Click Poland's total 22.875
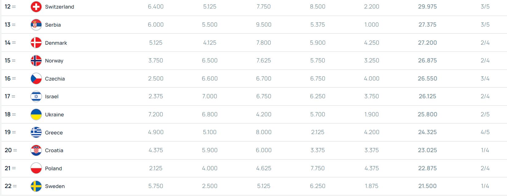The height and width of the screenshot is (196, 507). pos(427,168)
